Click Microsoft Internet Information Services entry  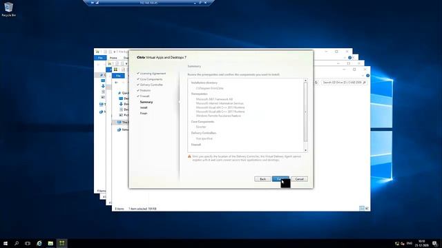coord(220,103)
